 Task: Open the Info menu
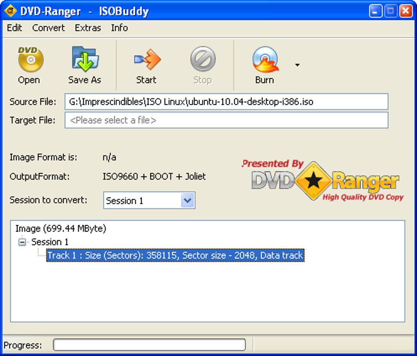click(x=119, y=28)
